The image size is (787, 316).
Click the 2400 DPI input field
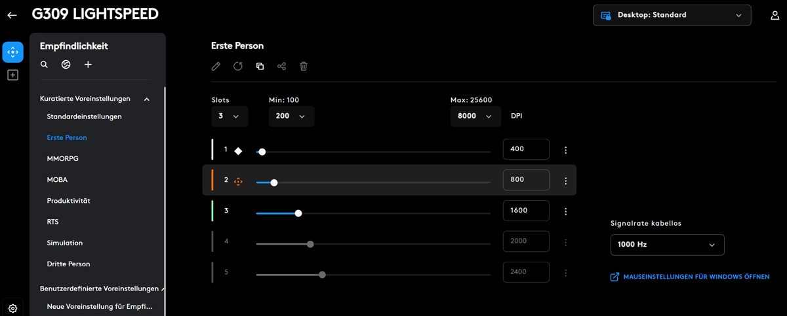pyautogui.click(x=526, y=272)
